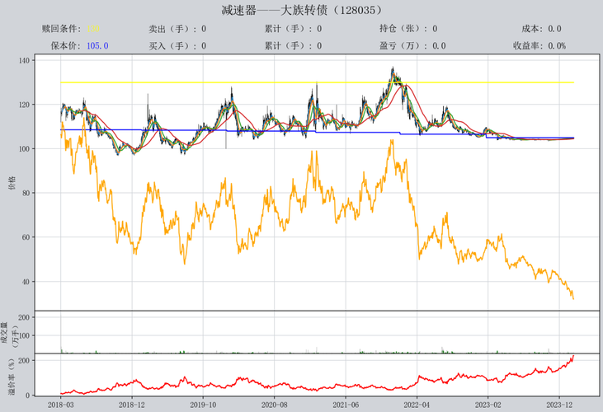
Task: Click the 价格 y-axis label
Action: pyautogui.click(x=12, y=183)
